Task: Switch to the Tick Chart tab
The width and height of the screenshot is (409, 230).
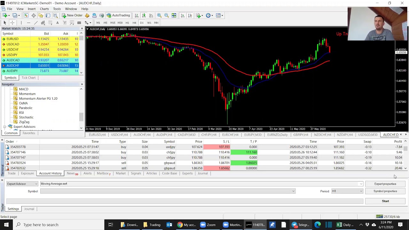Action: coord(28,78)
